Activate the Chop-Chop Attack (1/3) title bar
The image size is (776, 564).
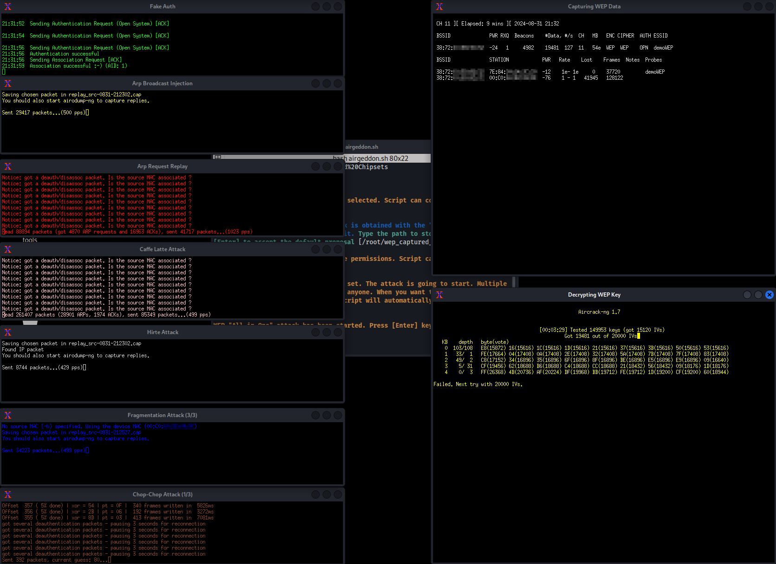click(x=162, y=494)
